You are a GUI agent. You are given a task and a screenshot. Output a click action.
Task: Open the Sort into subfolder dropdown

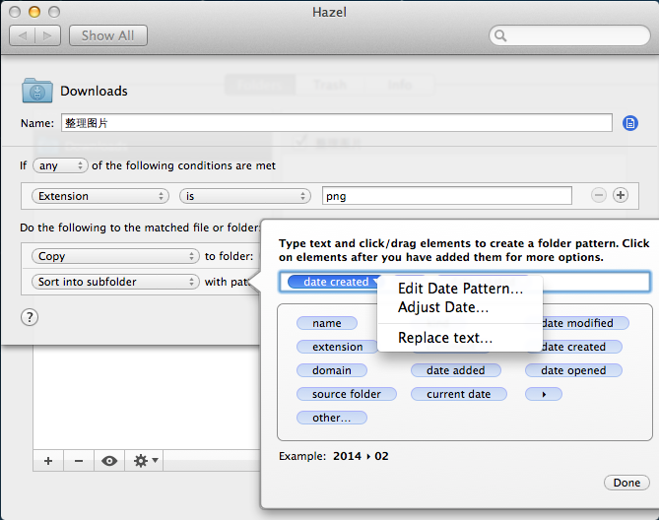[x=114, y=282]
